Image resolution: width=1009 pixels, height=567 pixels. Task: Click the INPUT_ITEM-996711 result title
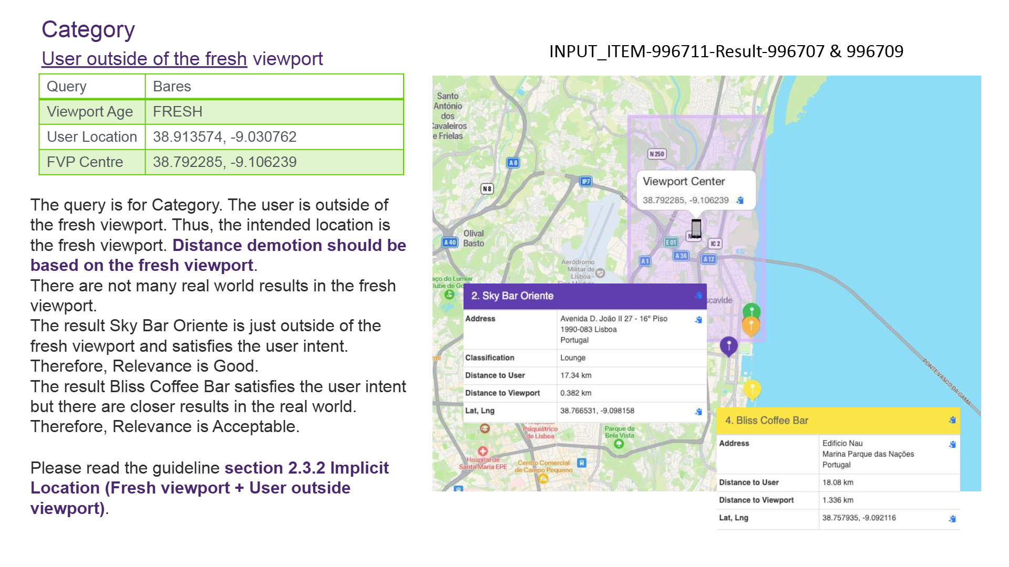[726, 51]
